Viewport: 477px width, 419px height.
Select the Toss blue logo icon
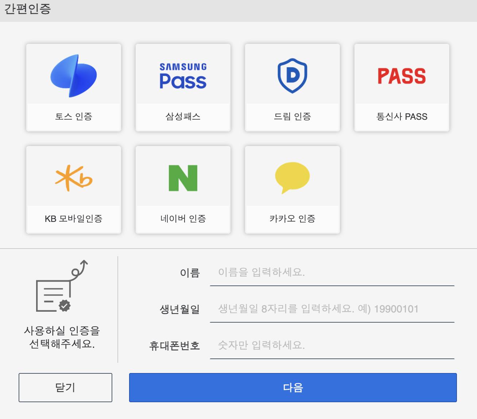[x=74, y=76]
